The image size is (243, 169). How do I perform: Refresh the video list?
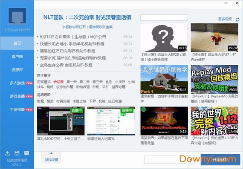point(237,20)
